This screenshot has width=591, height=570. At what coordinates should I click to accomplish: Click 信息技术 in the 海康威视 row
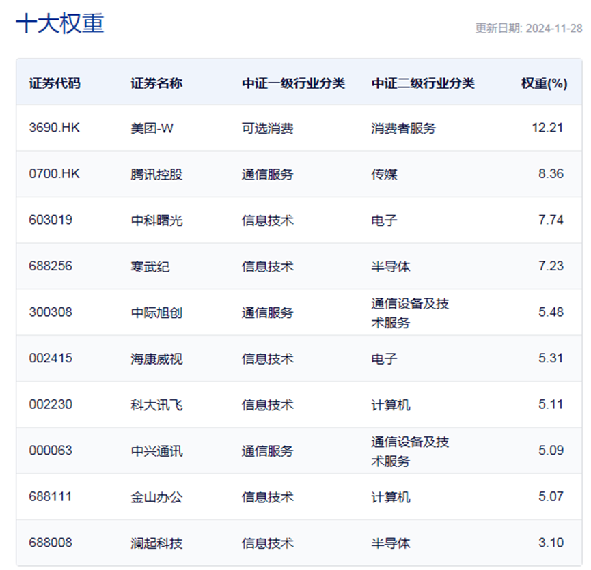(267, 359)
